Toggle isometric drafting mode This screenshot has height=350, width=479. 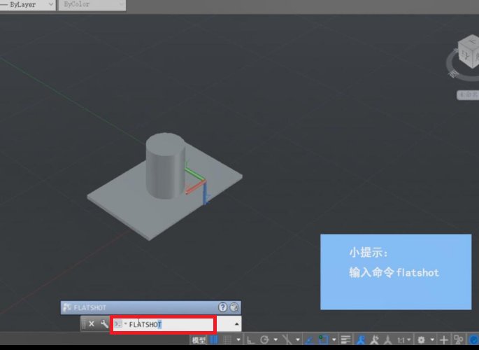click(x=287, y=340)
